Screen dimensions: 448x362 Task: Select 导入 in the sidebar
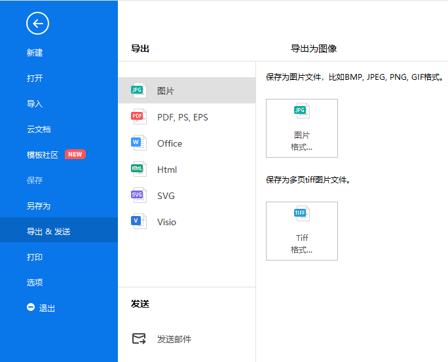pyautogui.click(x=35, y=104)
